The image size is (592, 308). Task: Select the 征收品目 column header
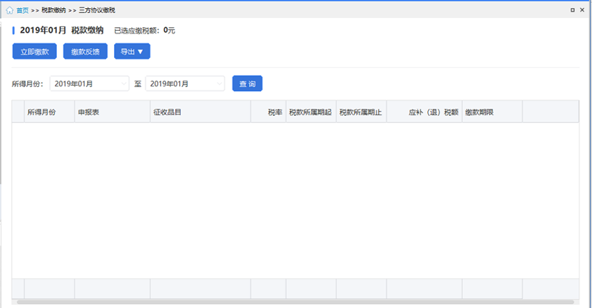pos(167,112)
